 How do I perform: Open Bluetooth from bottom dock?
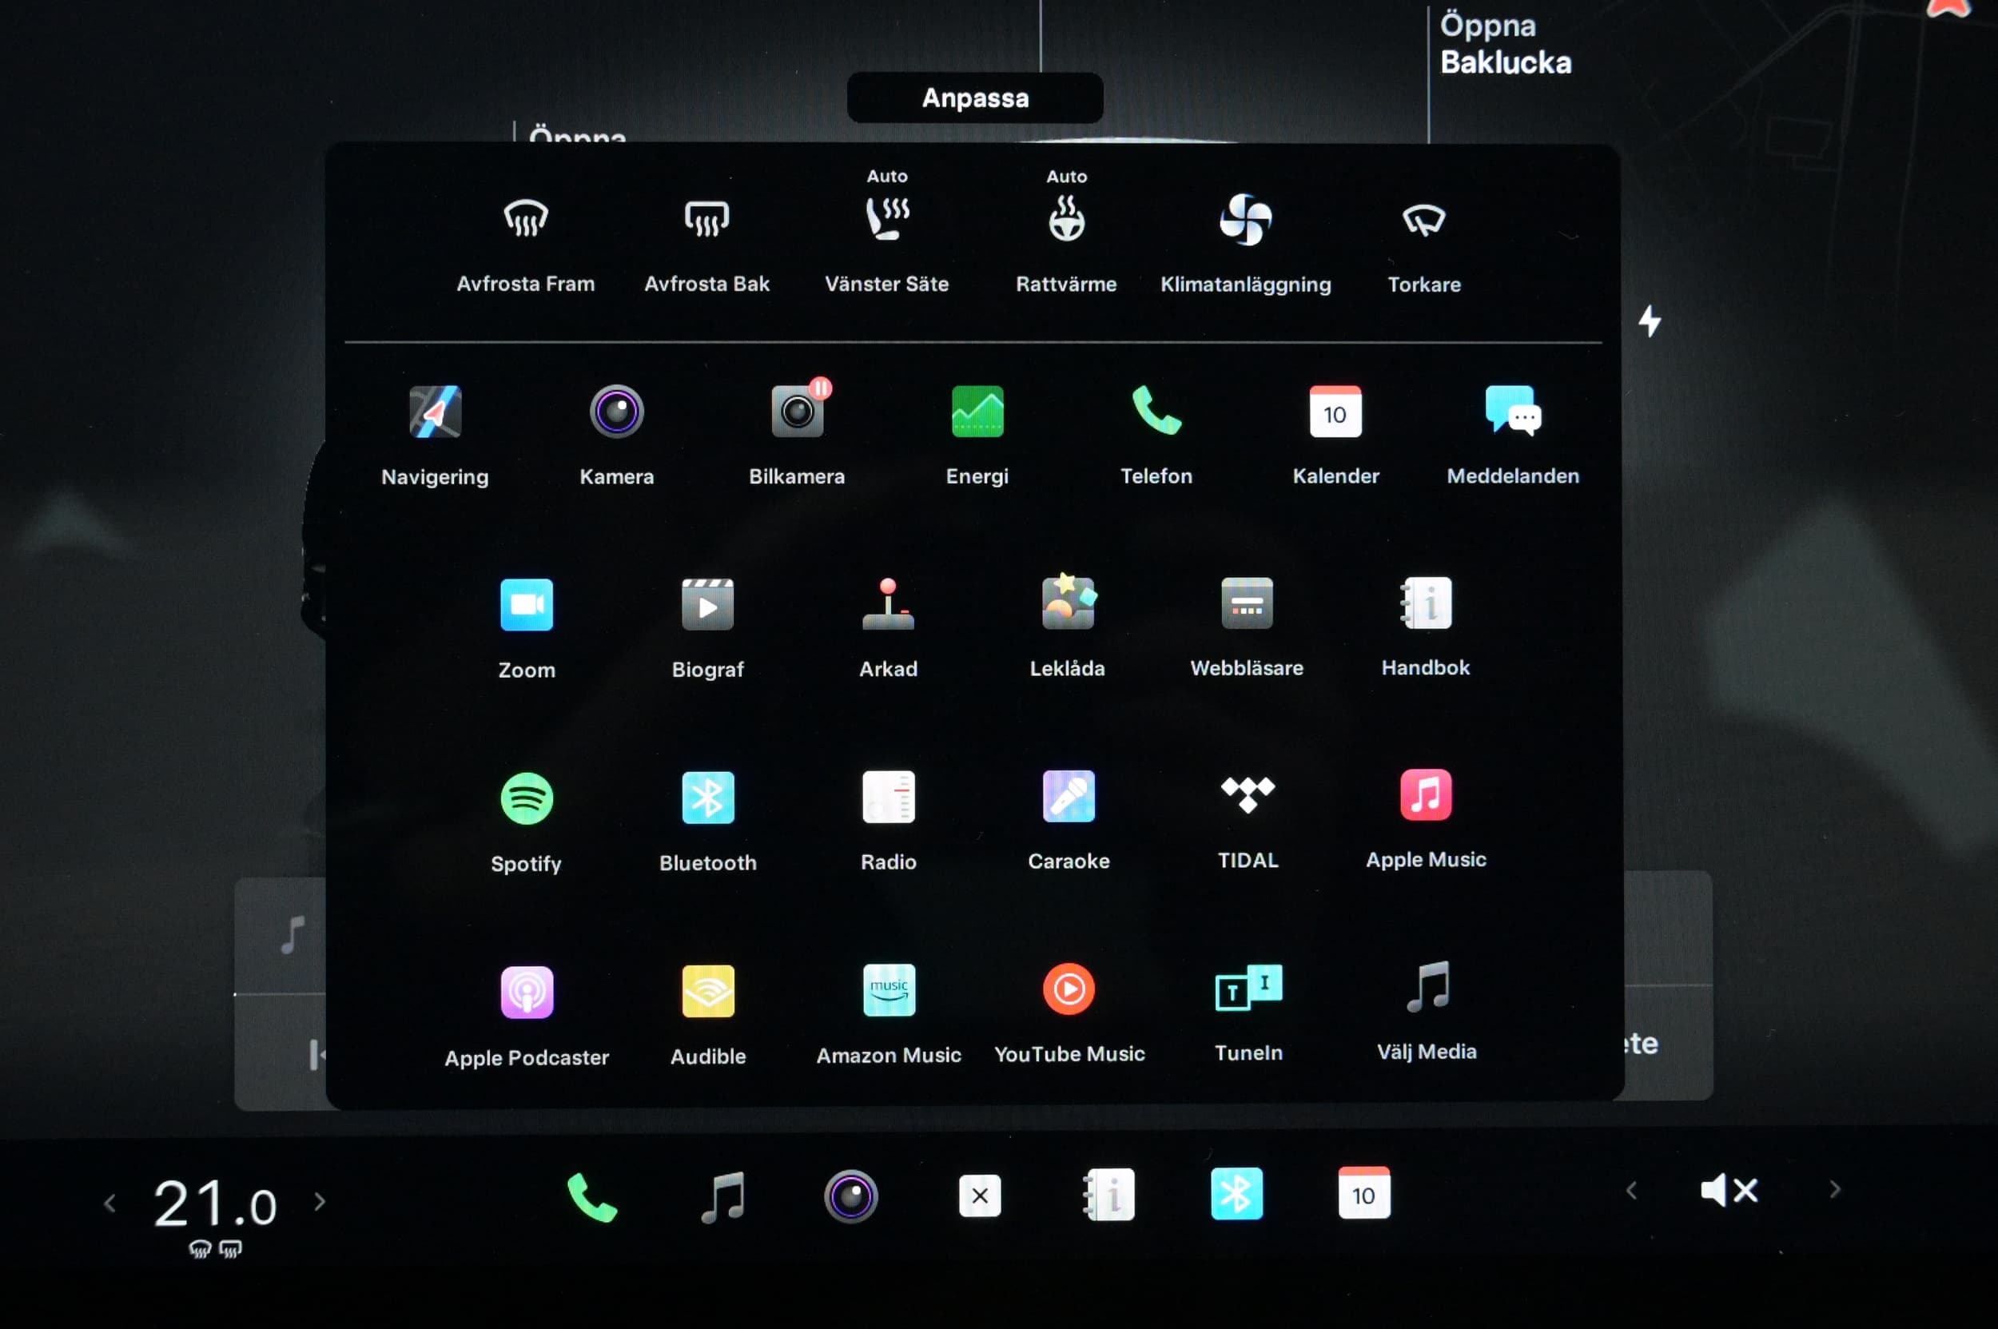pyautogui.click(x=1236, y=1194)
